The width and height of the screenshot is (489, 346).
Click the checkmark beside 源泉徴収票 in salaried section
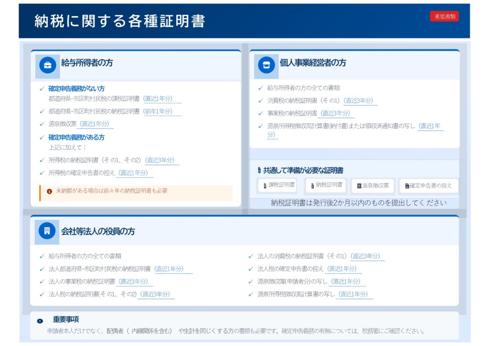point(42,124)
